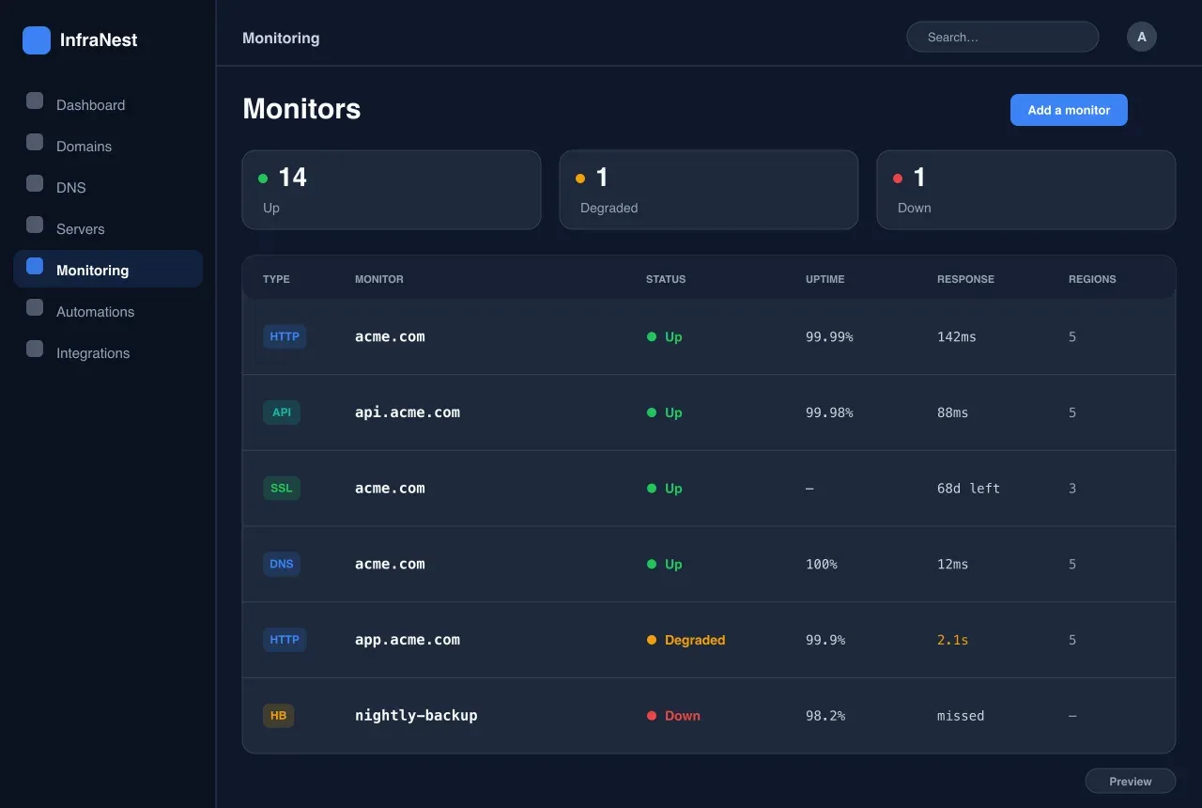
Task: Click the Automations sidebar icon
Action: click(x=35, y=307)
